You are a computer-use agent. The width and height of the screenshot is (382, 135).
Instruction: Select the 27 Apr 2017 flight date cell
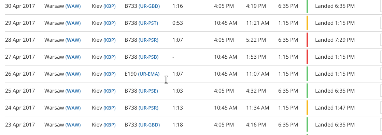pos(20,57)
